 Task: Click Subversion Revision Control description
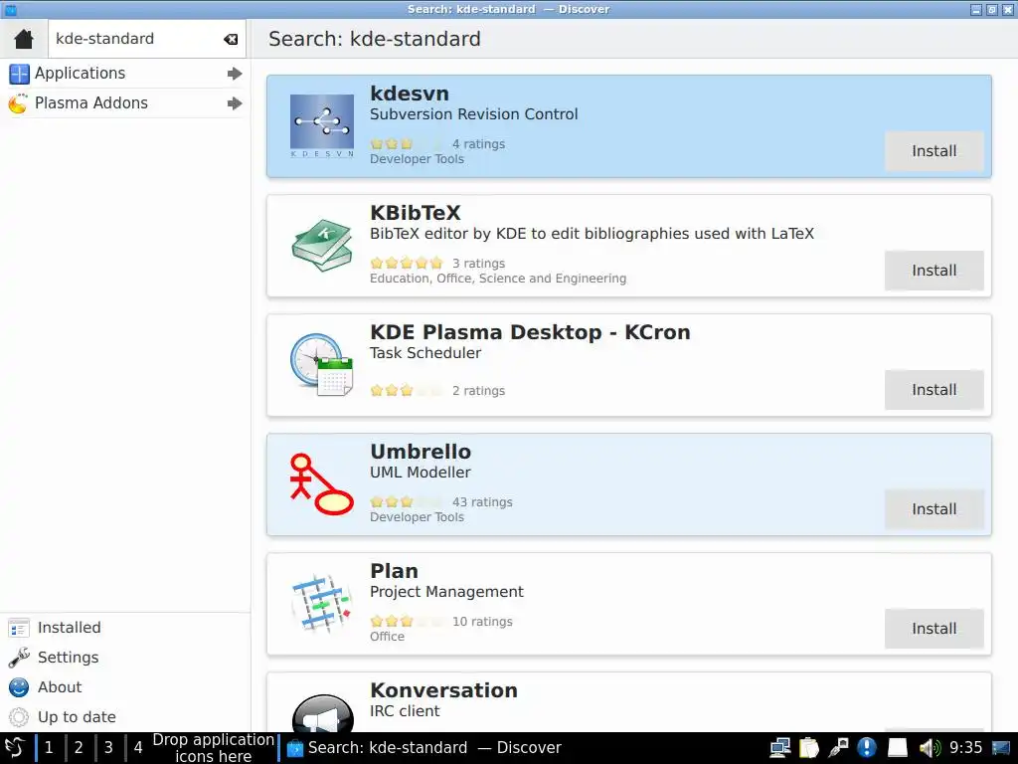click(474, 115)
